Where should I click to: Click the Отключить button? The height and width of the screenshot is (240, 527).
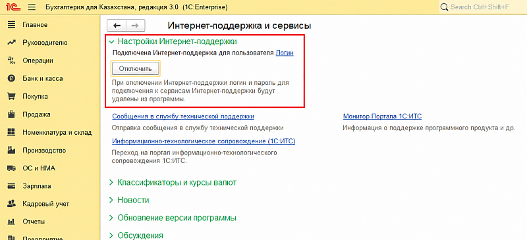[136, 69]
